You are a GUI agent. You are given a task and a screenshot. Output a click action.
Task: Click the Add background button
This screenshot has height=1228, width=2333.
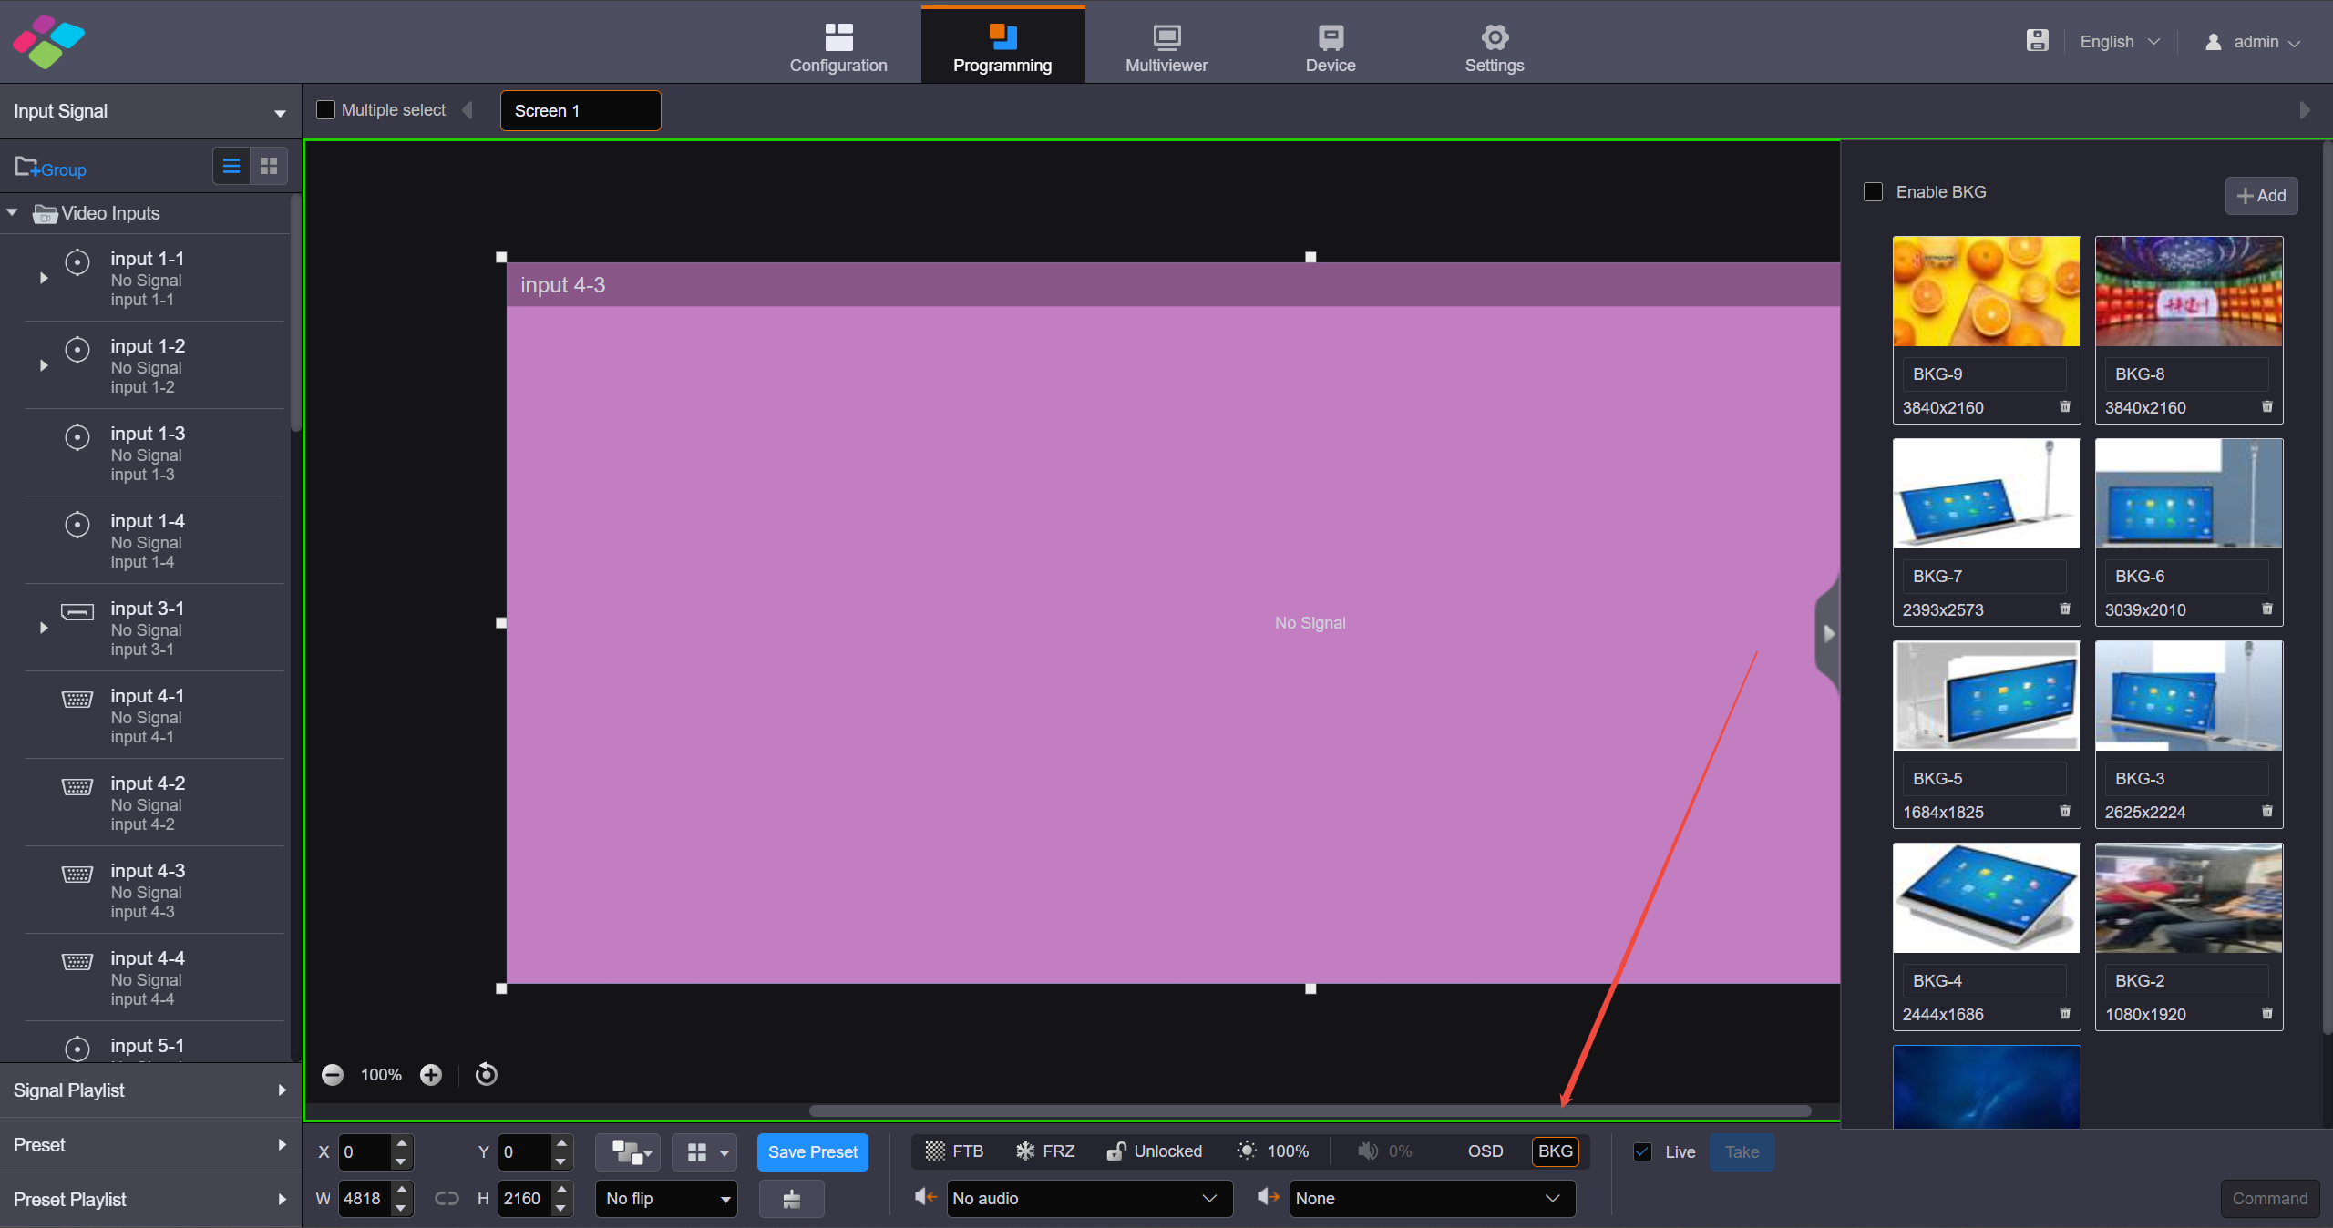pyautogui.click(x=2261, y=196)
